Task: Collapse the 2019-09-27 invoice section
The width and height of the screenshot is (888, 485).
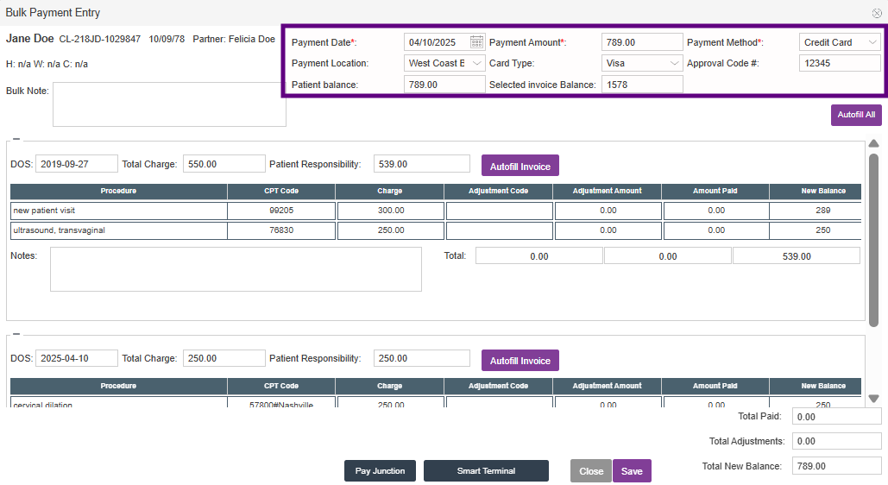Action: point(16,139)
